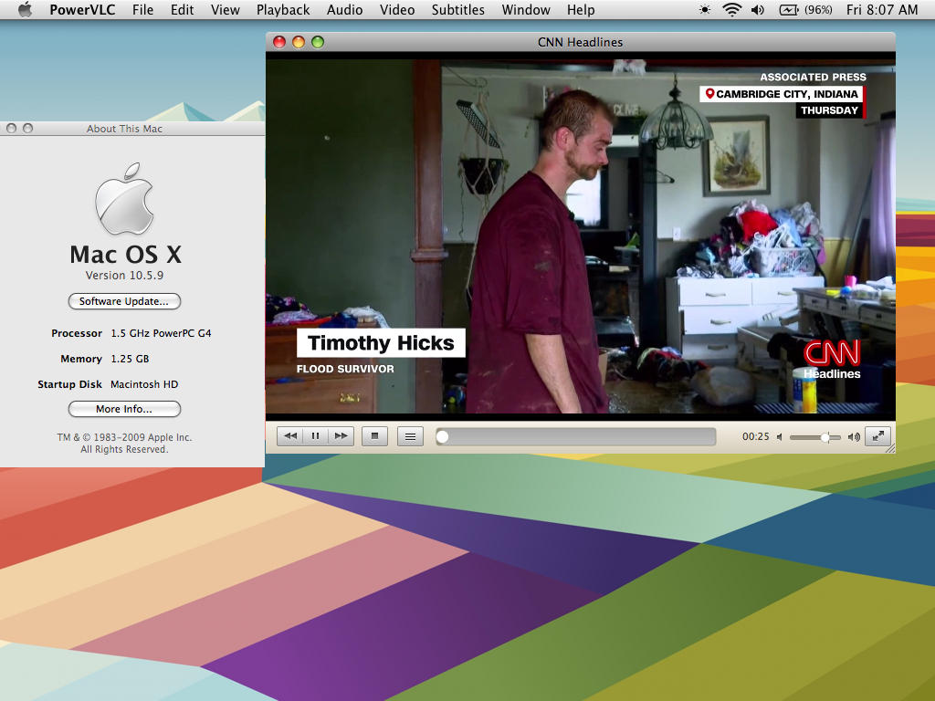Open the Playback menu
935x701 pixels.
283,9
